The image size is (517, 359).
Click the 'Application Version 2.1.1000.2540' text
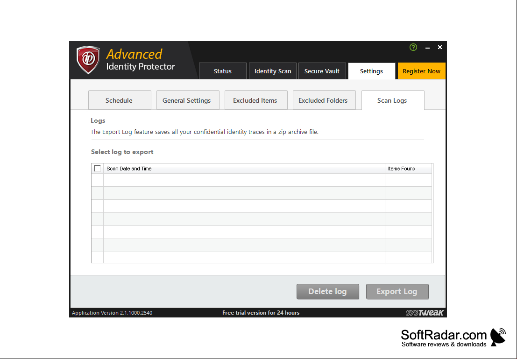[x=112, y=312]
